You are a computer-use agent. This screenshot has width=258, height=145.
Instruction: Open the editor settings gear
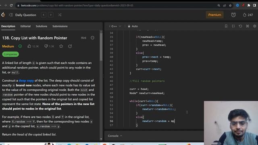click(254, 26)
